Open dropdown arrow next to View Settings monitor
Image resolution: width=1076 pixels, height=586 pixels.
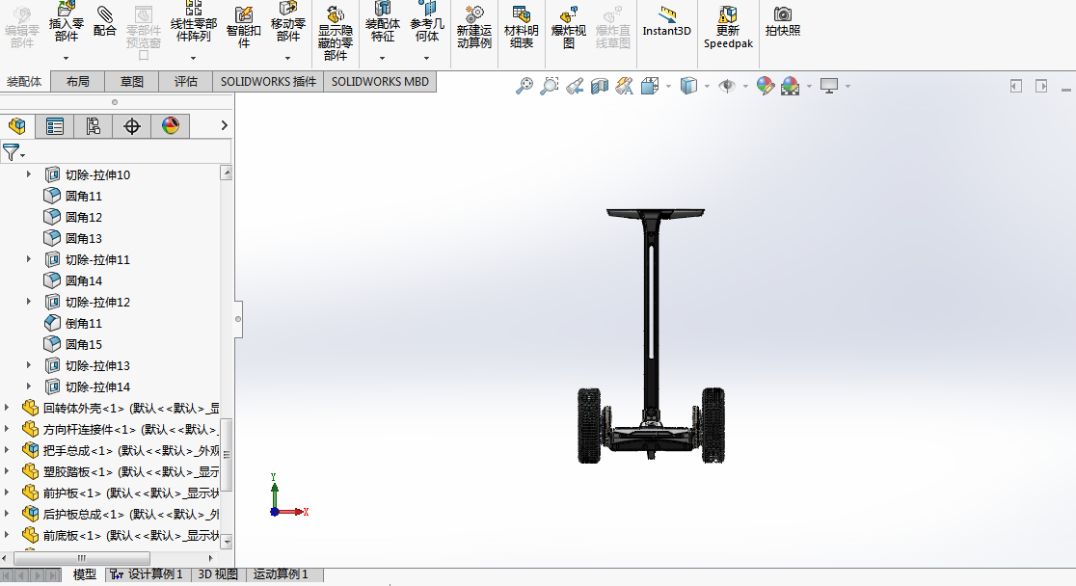coord(848,87)
